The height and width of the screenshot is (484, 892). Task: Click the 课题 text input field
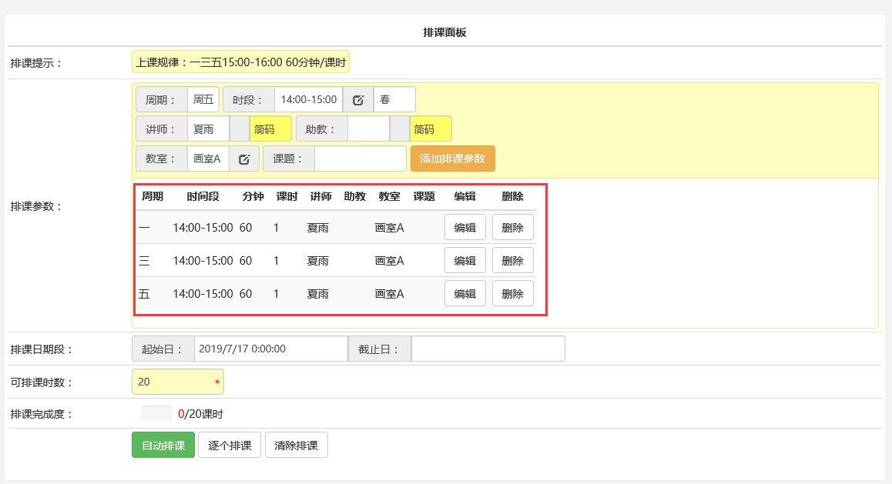[x=360, y=159]
